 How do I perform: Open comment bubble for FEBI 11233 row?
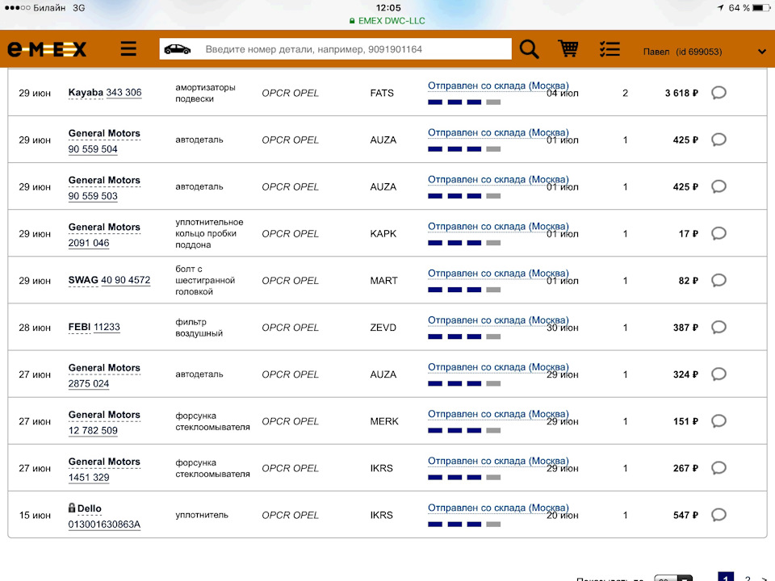[718, 328]
